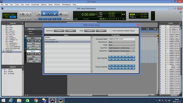Open the Input Port dropdown
The image size is (183, 103).
(122, 48)
